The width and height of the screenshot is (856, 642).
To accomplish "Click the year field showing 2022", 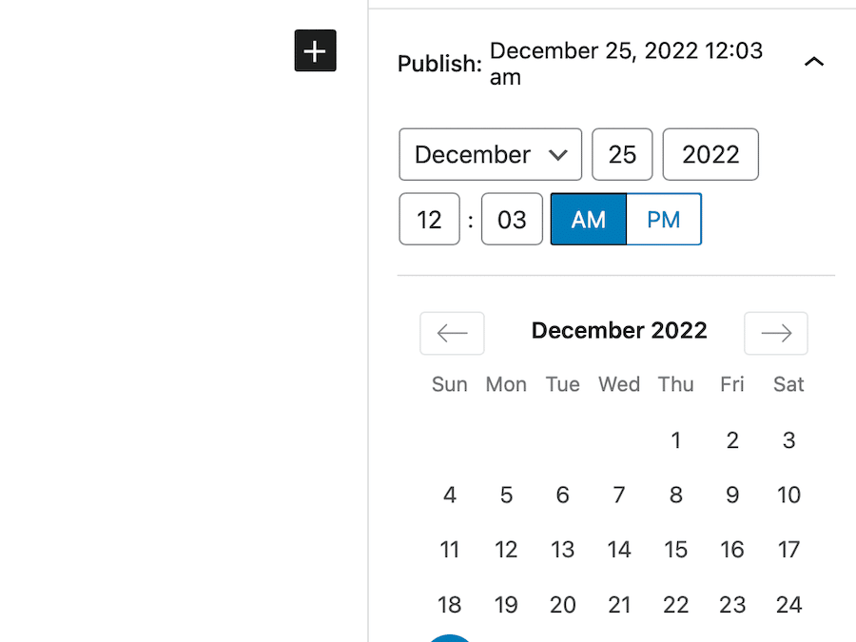I will click(710, 154).
